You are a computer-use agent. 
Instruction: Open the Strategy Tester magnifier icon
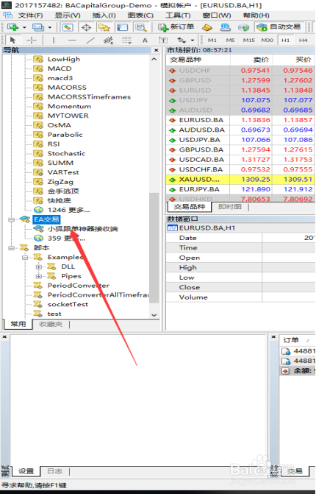tap(140, 27)
